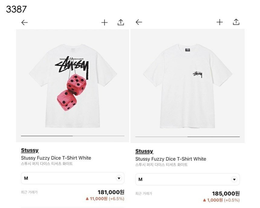Click dropdown arrow in left size selector
260x208 pixels.
pyautogui.click(x=119, y=178)
